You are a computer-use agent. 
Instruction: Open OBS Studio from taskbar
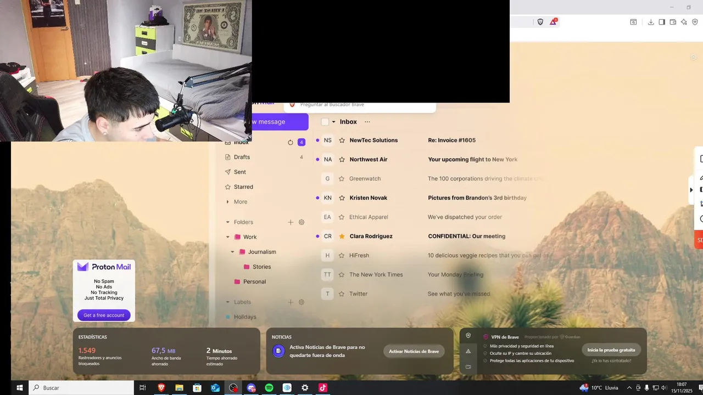233,388
